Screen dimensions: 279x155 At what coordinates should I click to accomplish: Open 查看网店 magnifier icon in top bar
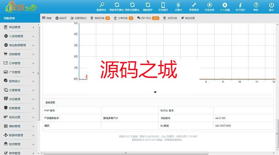[102, 5]
